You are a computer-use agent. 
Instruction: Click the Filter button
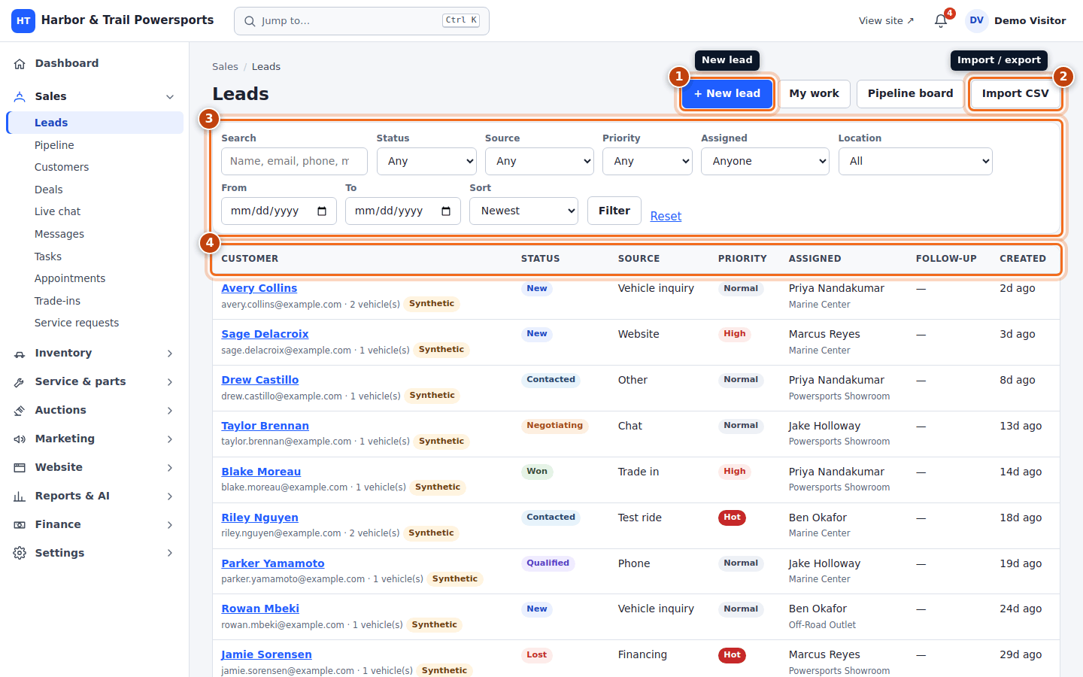pyautogui.click(x=614, y=211)
